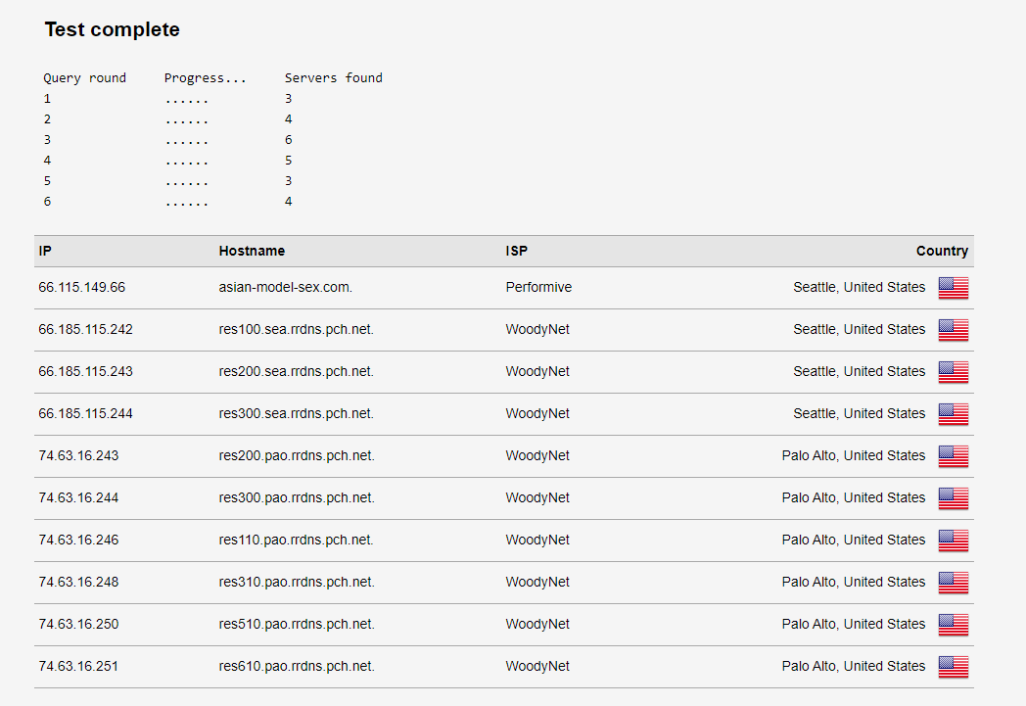Click hostname res100.sea.rrdns.pch.net.
The height and width of the screenshot is (706, 1026).
[297, 329]
